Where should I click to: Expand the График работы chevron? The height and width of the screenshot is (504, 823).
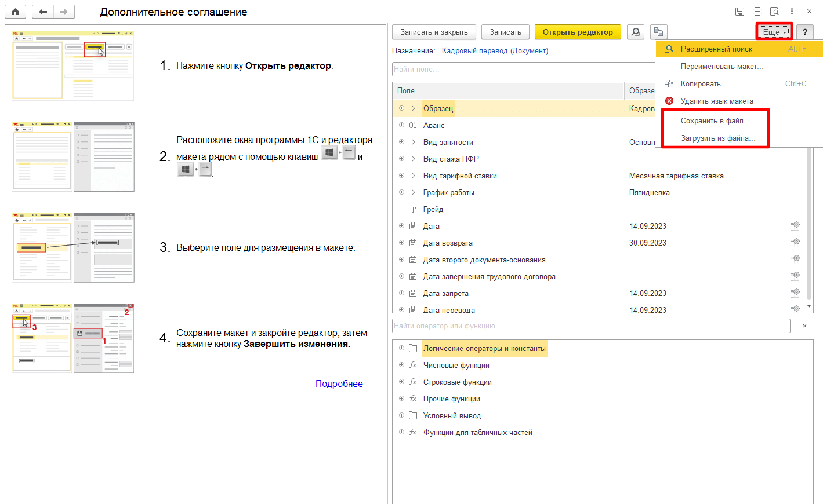pyautogui.click(x=413, y=192)
